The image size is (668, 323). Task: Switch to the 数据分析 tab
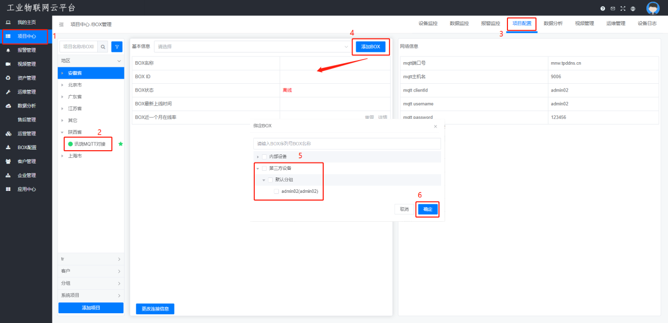pos(553,24)
